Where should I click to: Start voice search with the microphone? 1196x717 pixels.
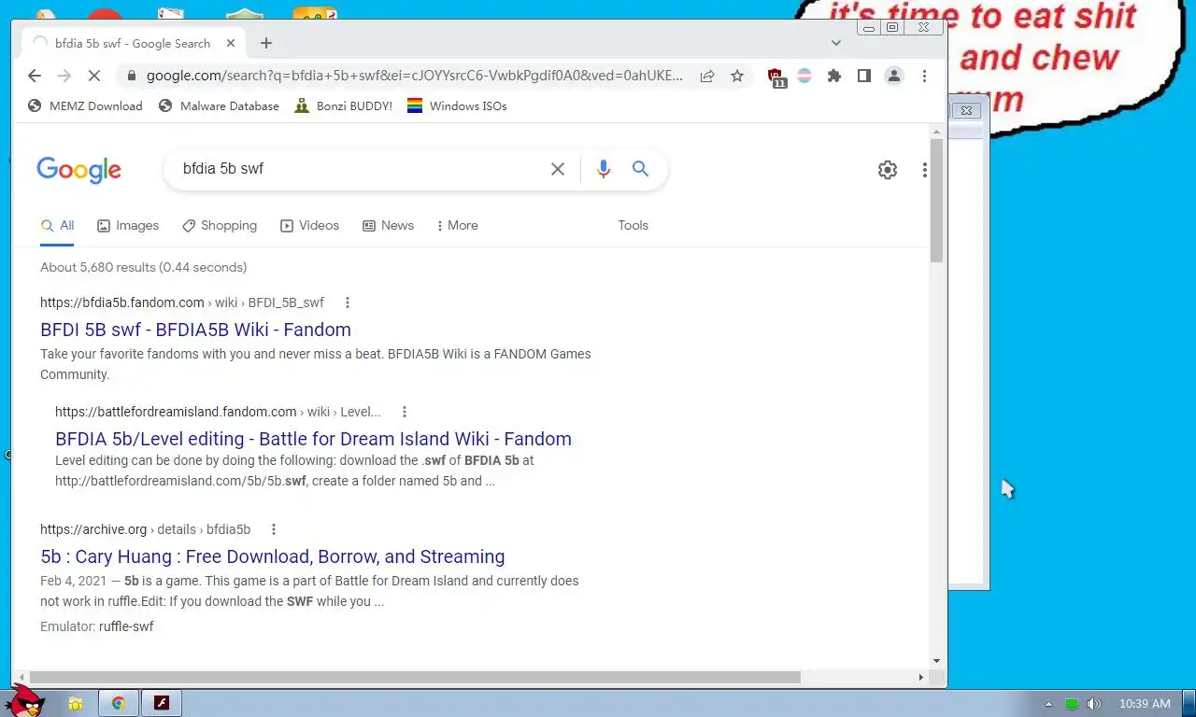tap(604, 169)
